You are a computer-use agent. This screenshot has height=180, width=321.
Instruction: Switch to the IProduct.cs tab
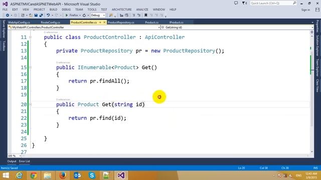[x=176, y=22]
